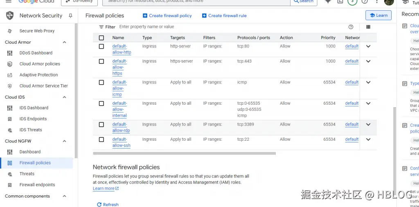This screenshot has height=207, width=419.
Task: Click the horizontal table scrollbar
Action: [184, 154]
